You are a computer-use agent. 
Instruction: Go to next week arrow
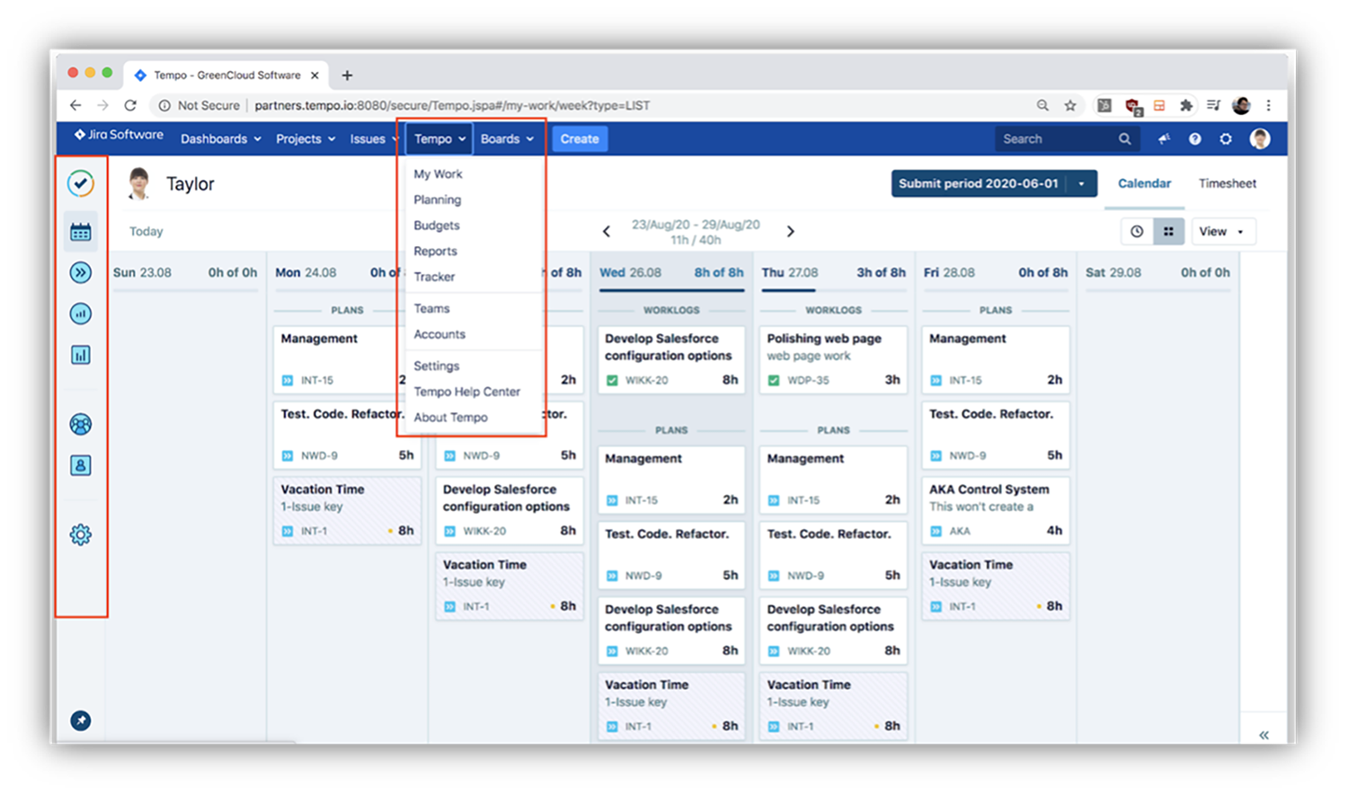[791, 232]
